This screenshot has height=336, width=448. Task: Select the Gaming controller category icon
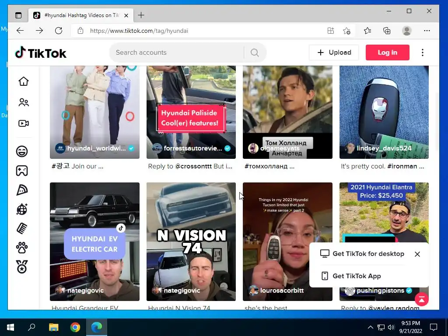click(22, 171)
